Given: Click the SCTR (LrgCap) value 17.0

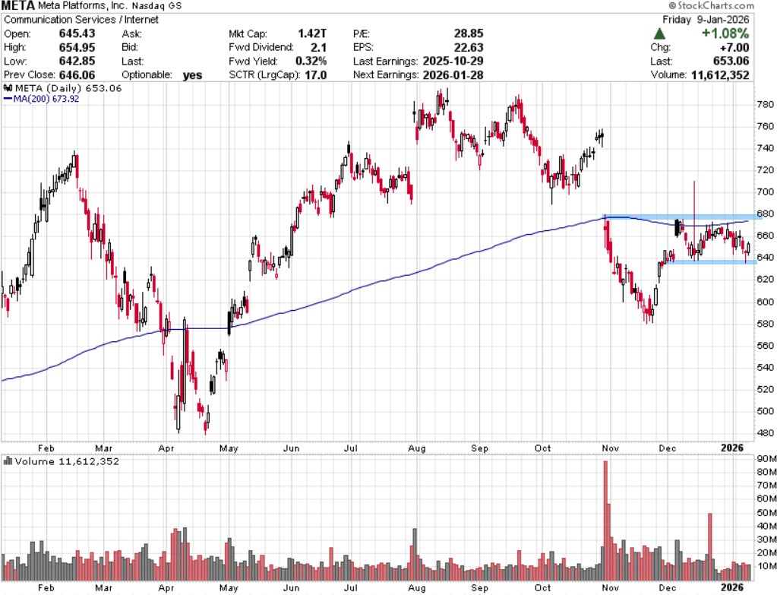Looking at the screenshot, I should (x=315, y=75).
